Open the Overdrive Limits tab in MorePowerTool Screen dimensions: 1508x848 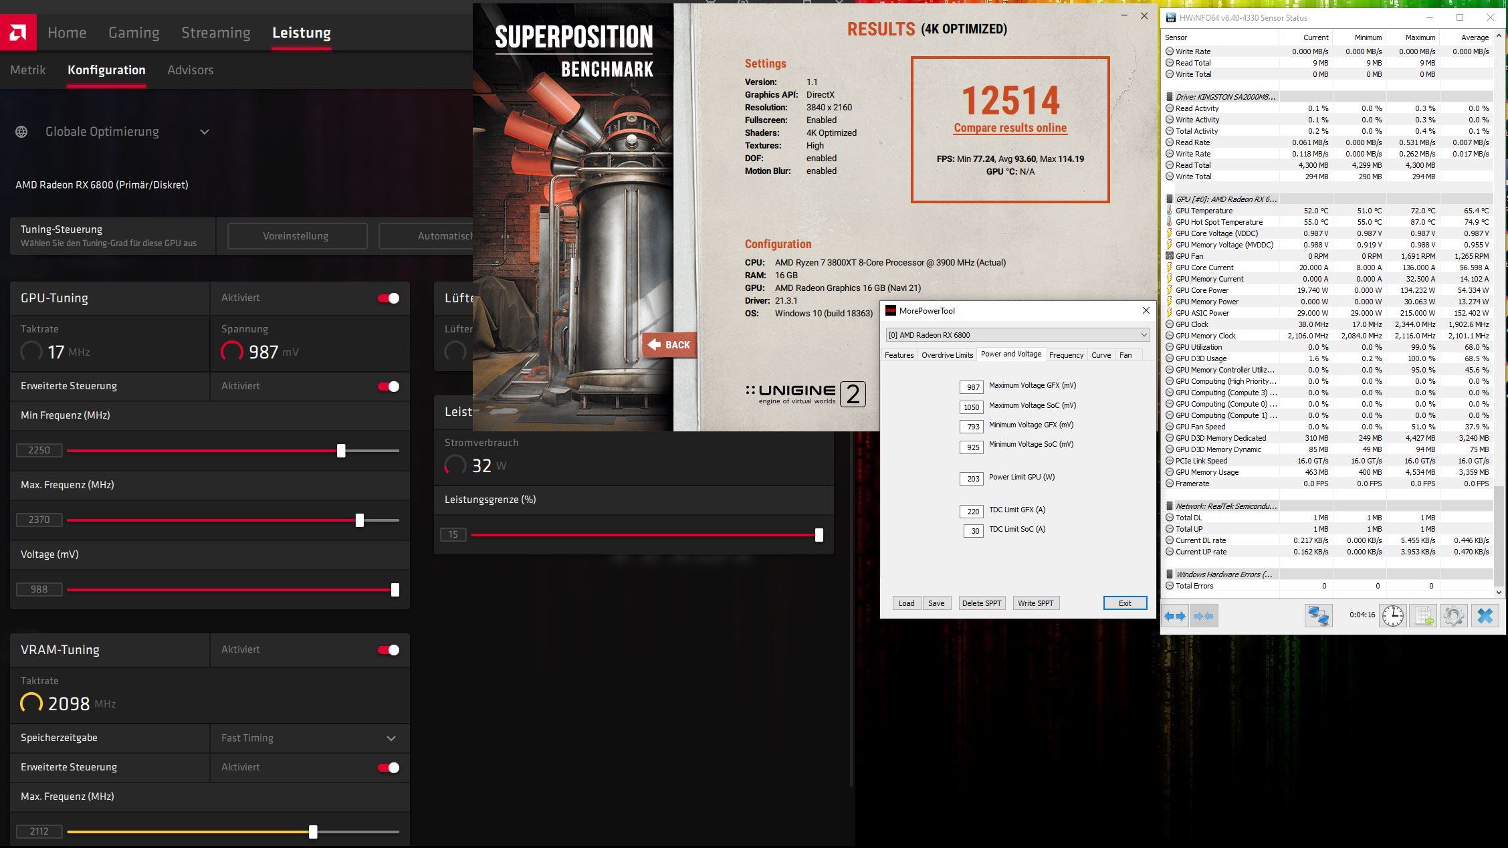tap(947, 355)
